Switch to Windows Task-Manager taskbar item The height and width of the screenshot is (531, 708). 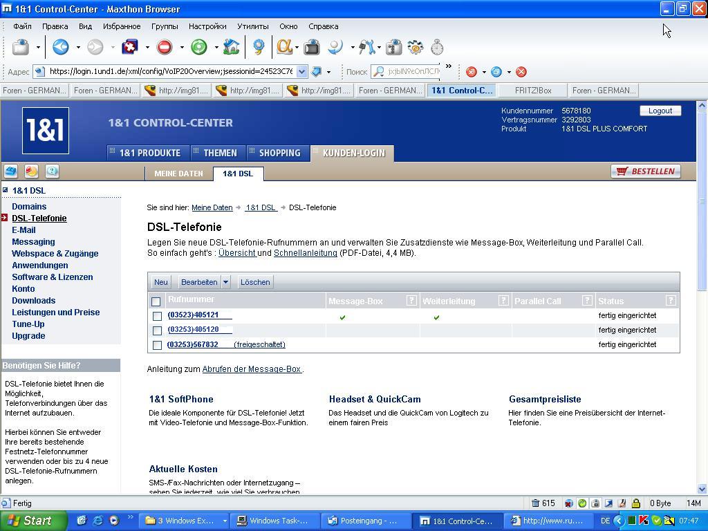(x=274, y=521)
